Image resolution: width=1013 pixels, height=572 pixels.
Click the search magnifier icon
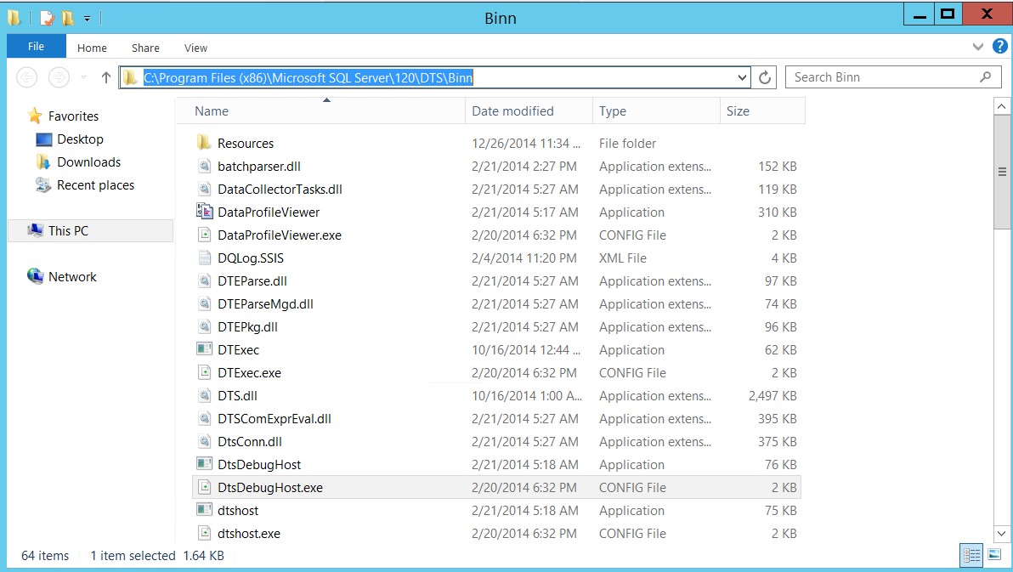pos(985,77)
